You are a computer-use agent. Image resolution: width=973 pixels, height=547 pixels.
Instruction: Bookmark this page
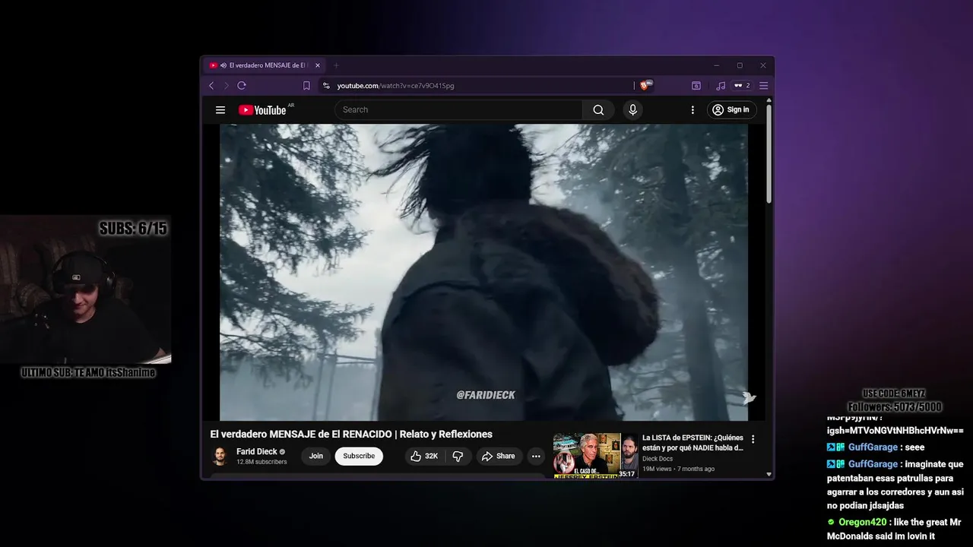tap(306, 86)
